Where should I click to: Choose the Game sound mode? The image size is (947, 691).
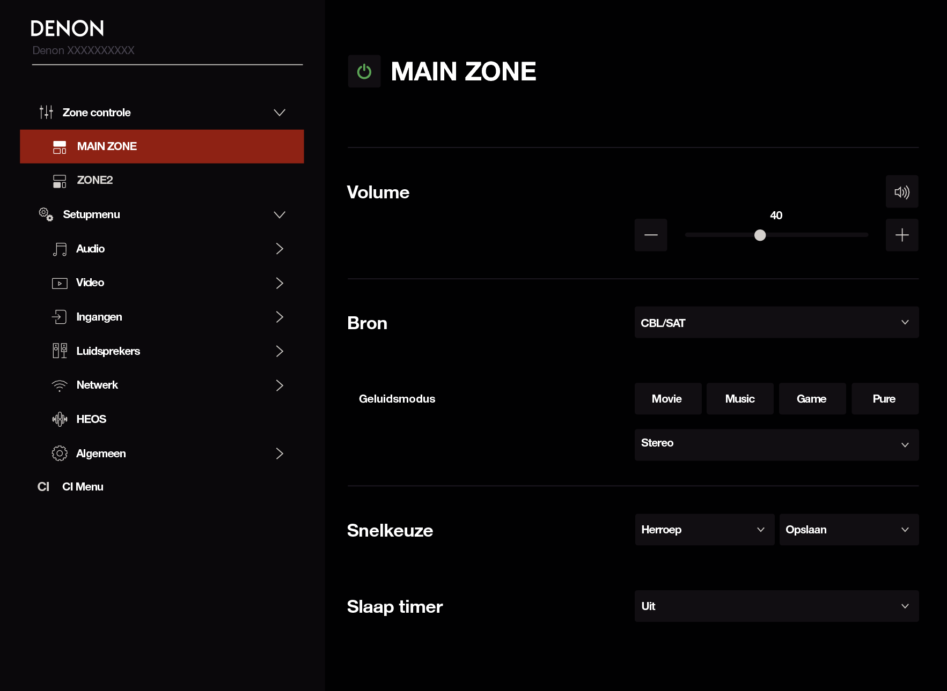[812, 399]
